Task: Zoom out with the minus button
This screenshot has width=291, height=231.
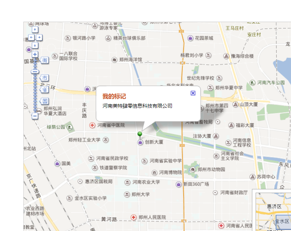Action: pos(35,116)
